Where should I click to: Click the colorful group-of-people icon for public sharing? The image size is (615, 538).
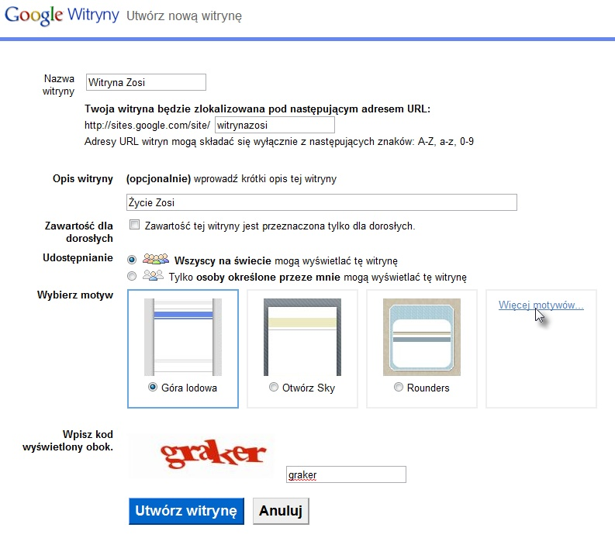156,259
